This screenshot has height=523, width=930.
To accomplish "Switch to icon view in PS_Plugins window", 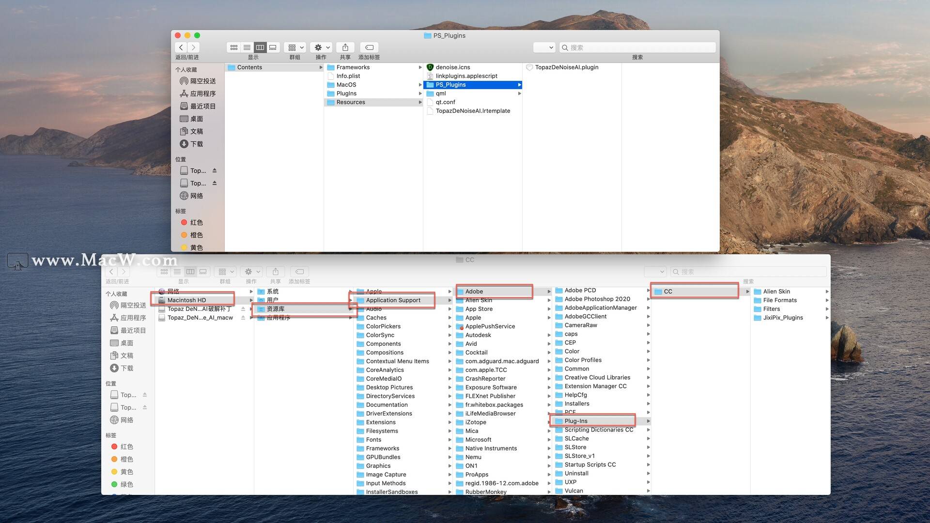I will (x=234, y=47).
